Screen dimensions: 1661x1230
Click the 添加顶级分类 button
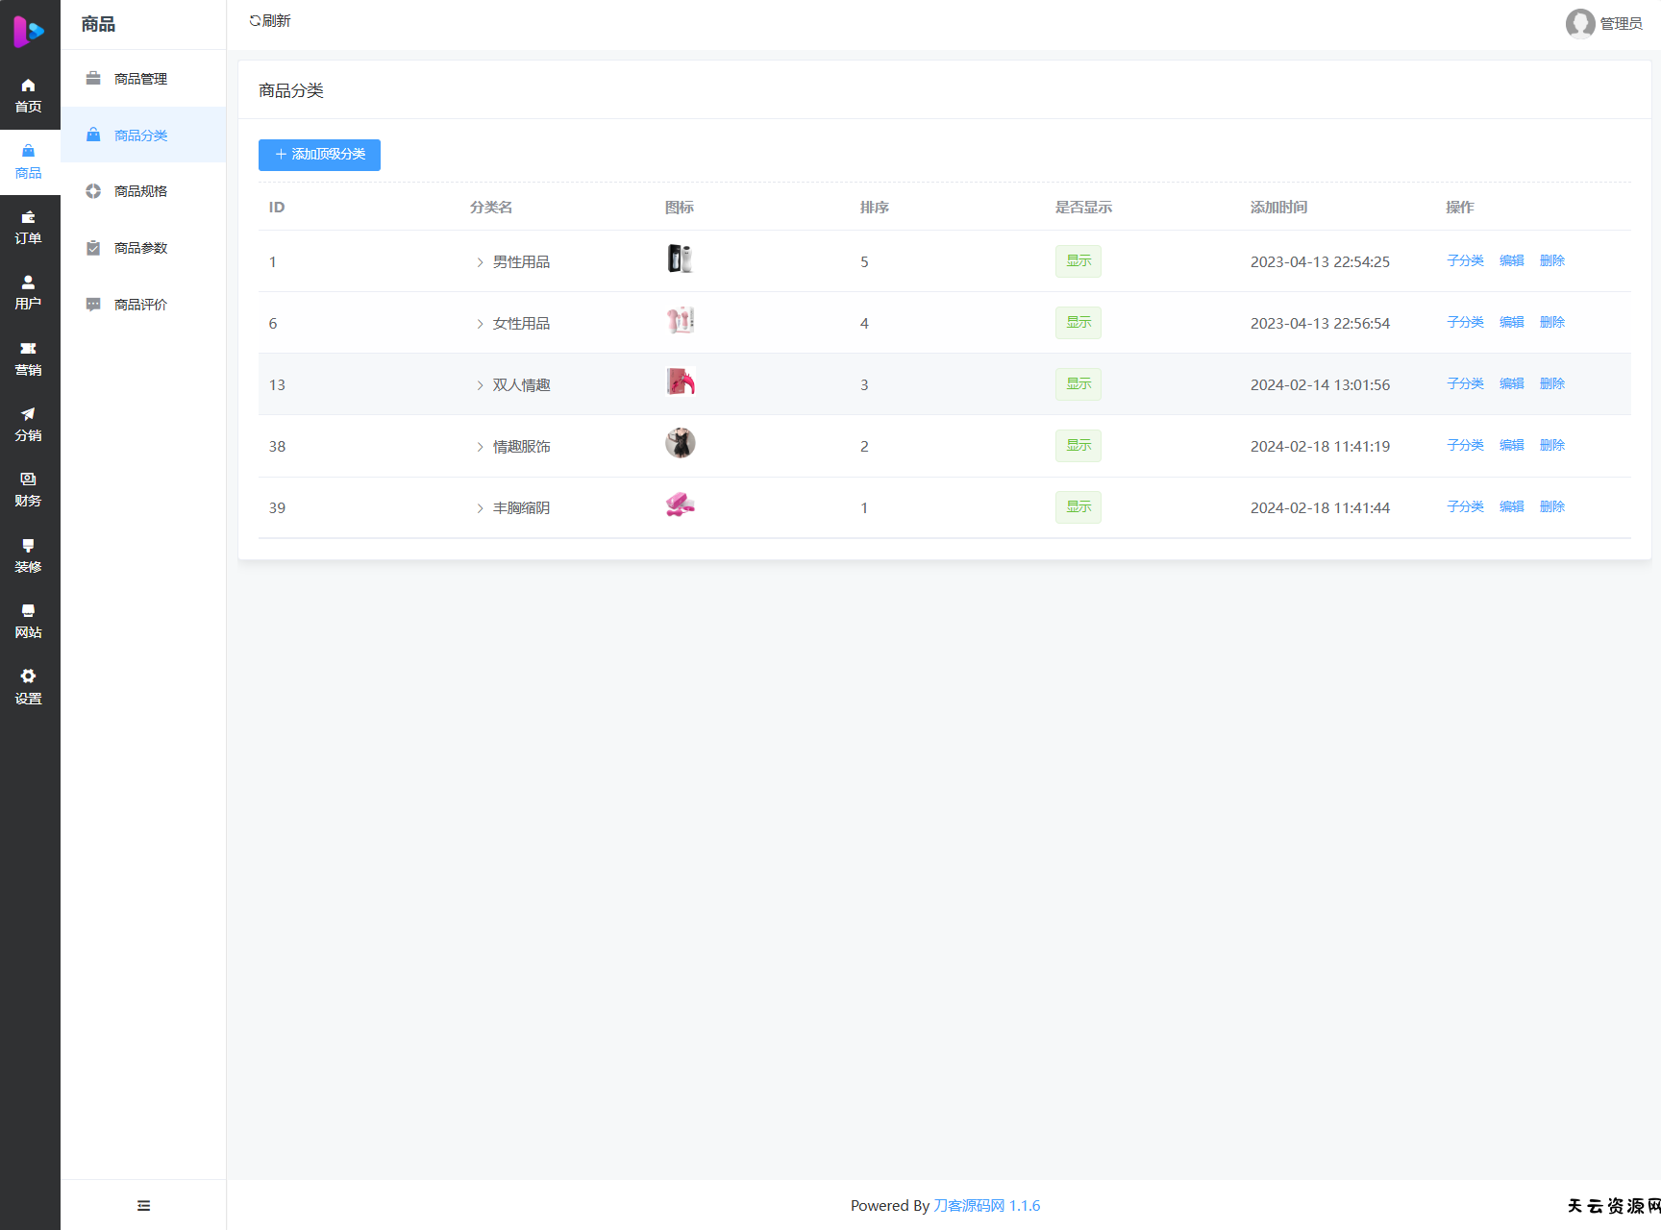point(319,155)
